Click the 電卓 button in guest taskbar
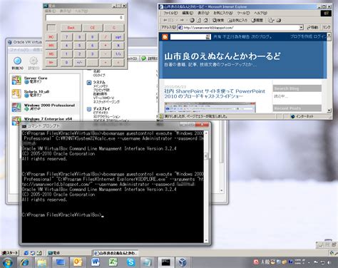Viewport: 338px width, 268px height. (69, 253)
